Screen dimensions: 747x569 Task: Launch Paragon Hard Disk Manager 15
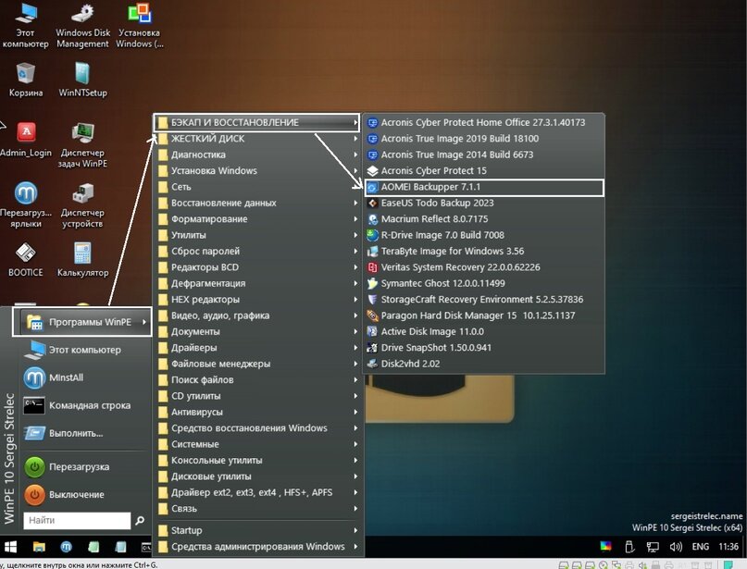click(x=484, y=315)
